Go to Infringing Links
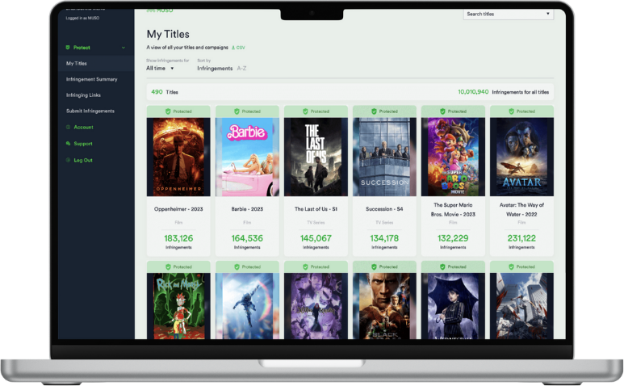 point(83,95)
